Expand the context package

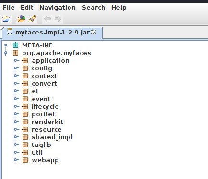pyautogui.click(x=16, y=76)
